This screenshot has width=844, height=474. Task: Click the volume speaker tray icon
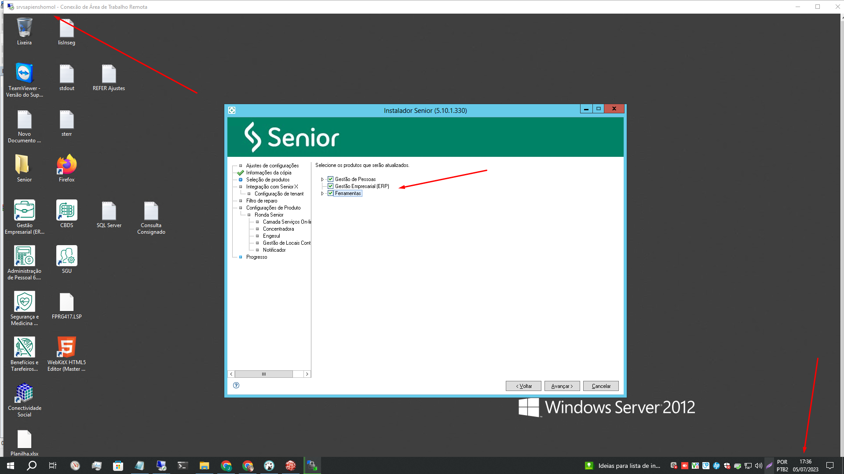[759, 466]
